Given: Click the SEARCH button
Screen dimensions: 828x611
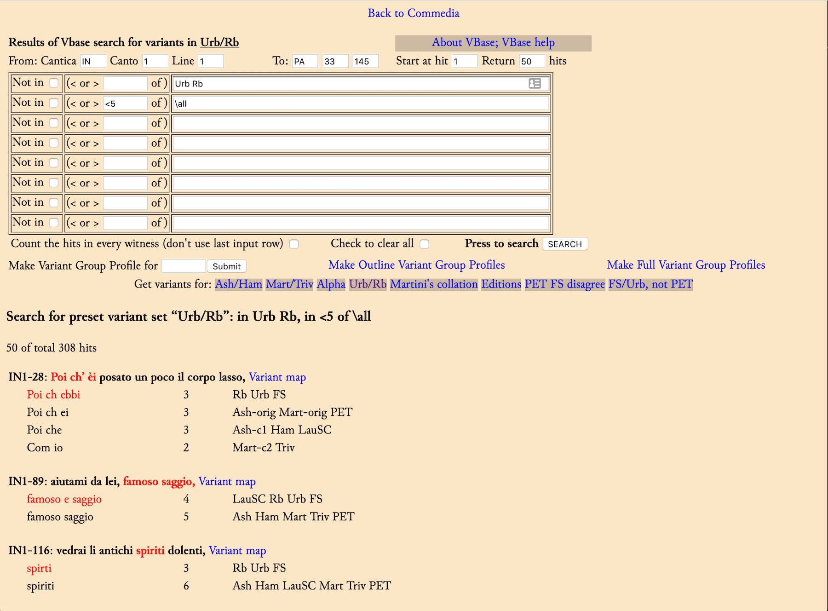Looking at the screenshot, I should [x=565, y=244].
